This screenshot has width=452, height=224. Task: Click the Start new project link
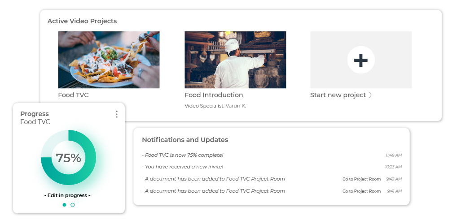pyautogui.click(x=338, y=95)
